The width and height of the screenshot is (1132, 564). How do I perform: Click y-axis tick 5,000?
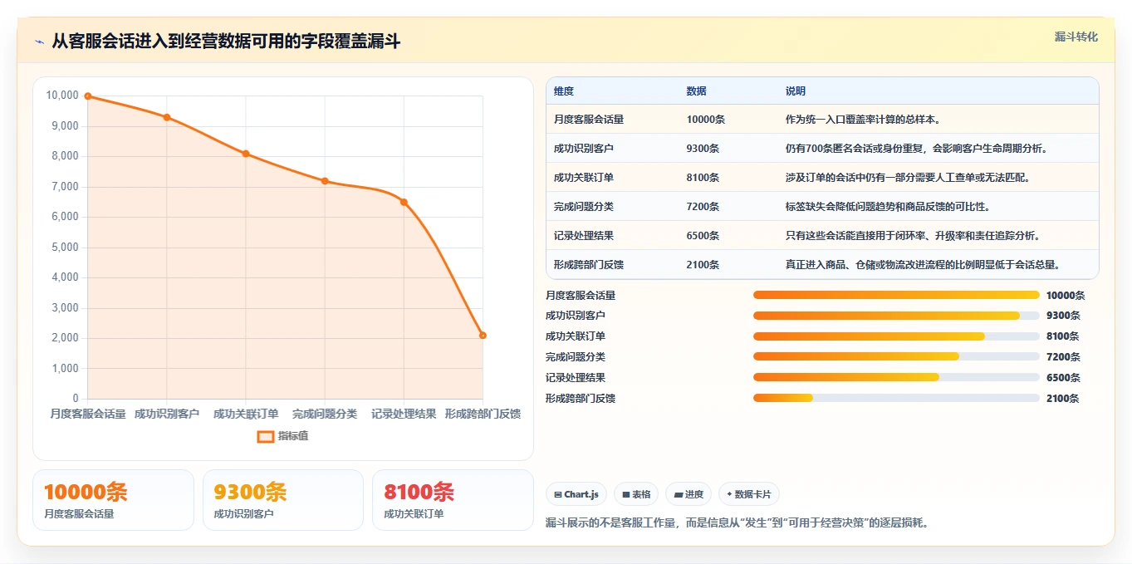click(63, 248)
